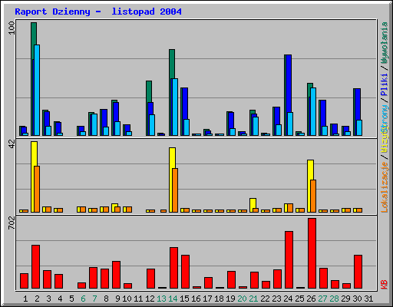The height and width of the screenshot is (307, 393).
Task: Click day label "2" on the x-axis
Action: click(x=37, y=299)
